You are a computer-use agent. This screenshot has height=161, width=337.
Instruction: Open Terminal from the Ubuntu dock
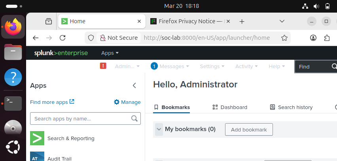click(x=13, y=103)
